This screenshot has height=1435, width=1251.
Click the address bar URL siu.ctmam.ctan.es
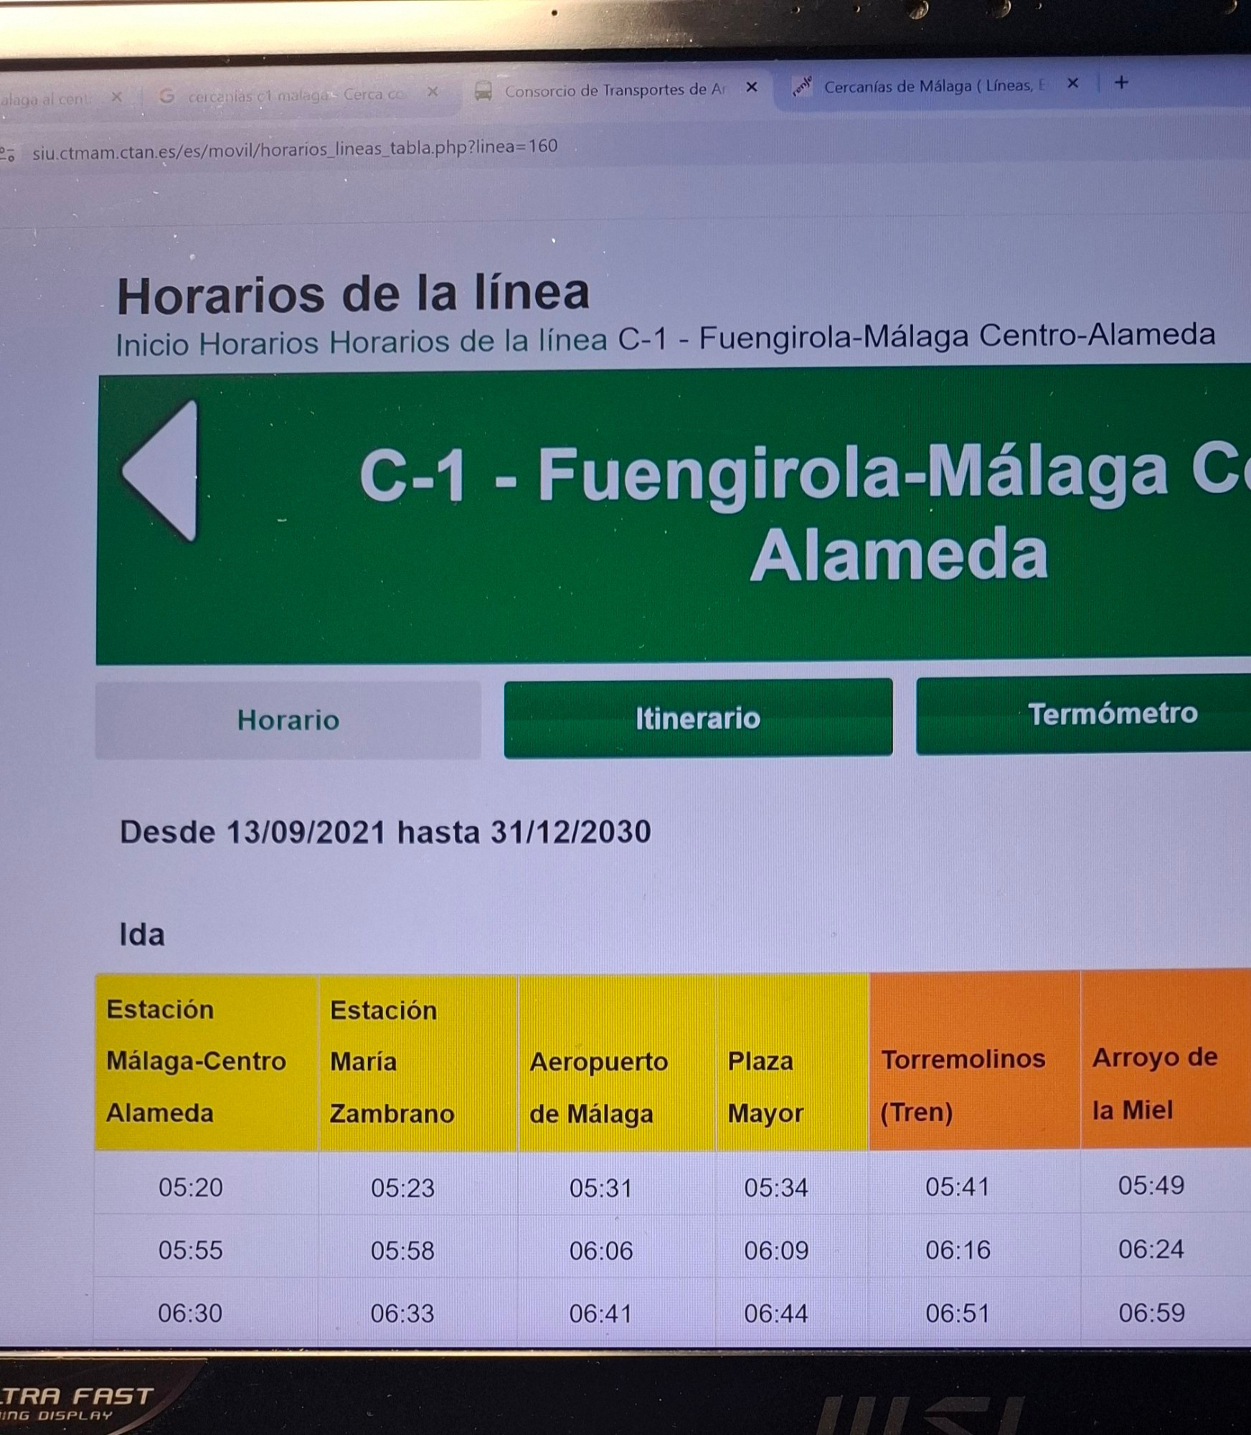click(x=295, y=149)
